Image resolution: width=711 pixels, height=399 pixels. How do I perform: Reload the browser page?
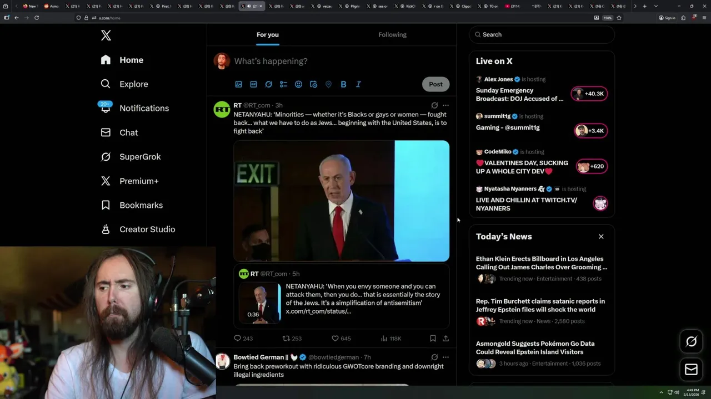coord(37,18)
